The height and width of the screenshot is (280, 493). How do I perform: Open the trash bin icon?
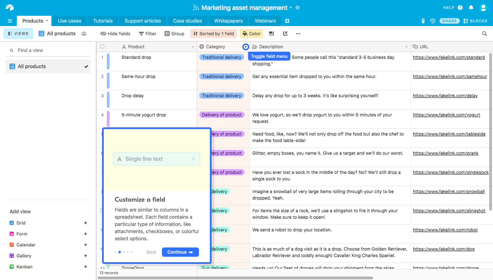[423, 21]
